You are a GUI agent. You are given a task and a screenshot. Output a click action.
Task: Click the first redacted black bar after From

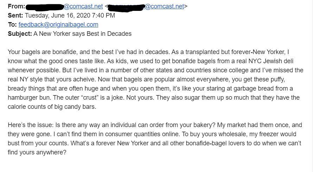45,7
